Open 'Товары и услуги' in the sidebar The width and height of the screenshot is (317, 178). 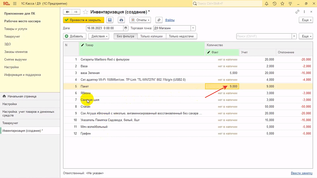point(15,29)
